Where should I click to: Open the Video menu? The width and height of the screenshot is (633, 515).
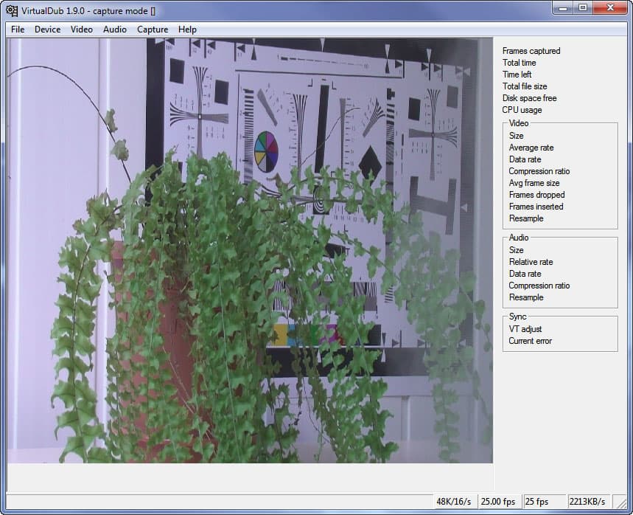(x=82, y=30)
